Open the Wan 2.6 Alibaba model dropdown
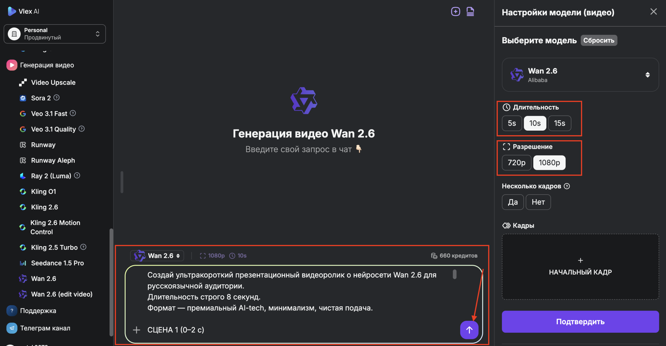The image size is (666, 346). 580,75
